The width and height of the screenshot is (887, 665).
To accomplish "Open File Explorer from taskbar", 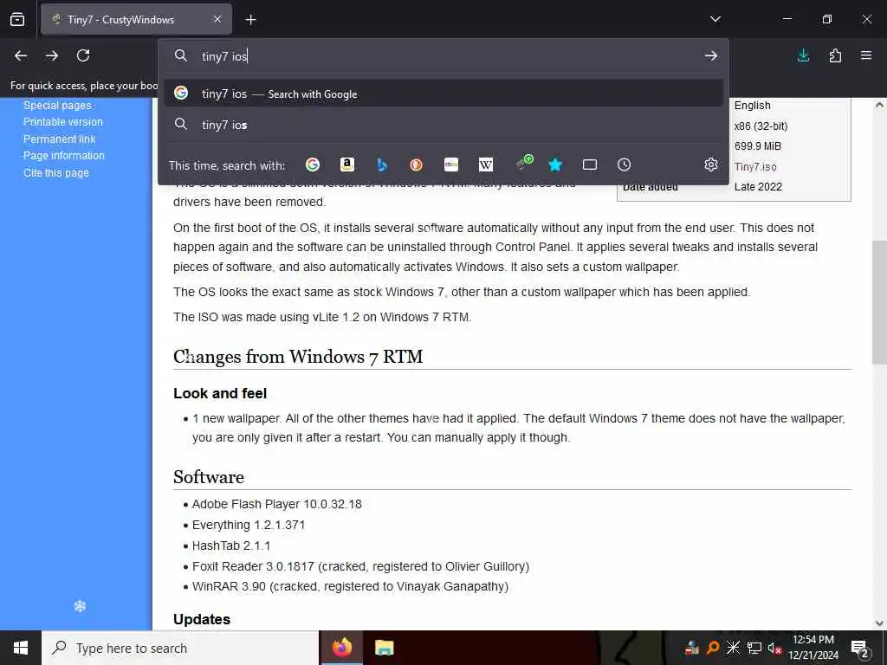I will coord(384,648).
